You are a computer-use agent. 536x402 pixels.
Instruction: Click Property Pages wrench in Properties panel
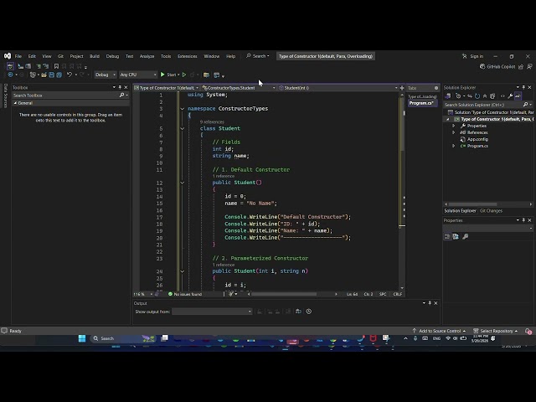coord(466,236)
